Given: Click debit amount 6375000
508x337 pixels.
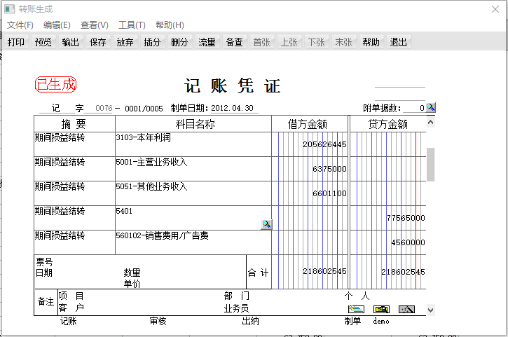Looking at the screenshot, I should point(329,169).
